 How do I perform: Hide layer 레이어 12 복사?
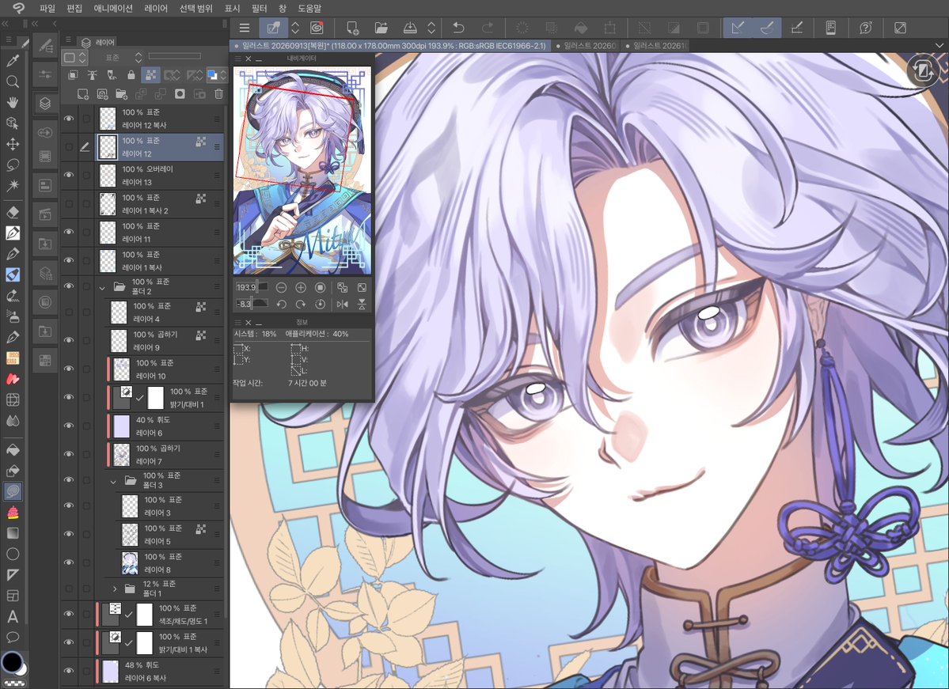click(x=69, y=119)
